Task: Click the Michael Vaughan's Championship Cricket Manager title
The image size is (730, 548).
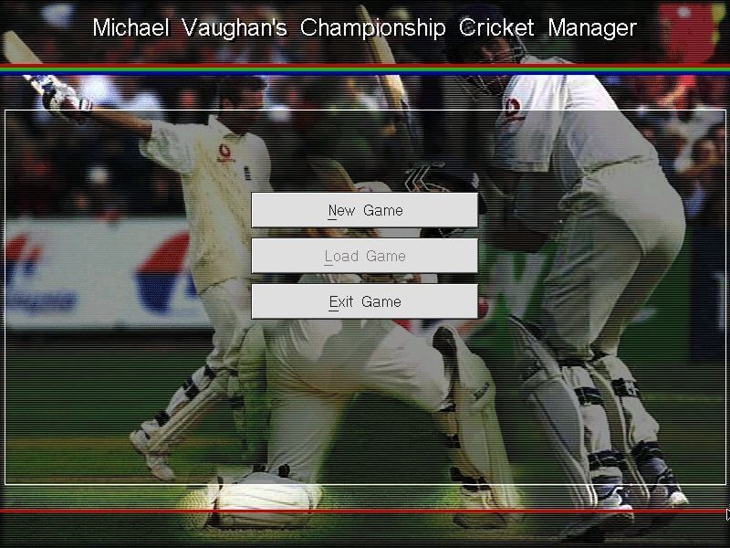Action: (x=364, y=28)
